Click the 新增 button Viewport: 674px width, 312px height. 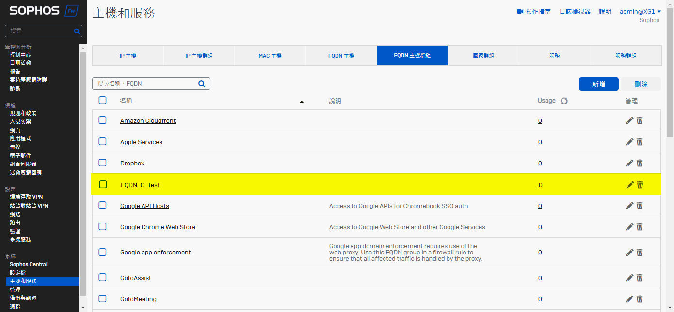[x=599, y=84]
